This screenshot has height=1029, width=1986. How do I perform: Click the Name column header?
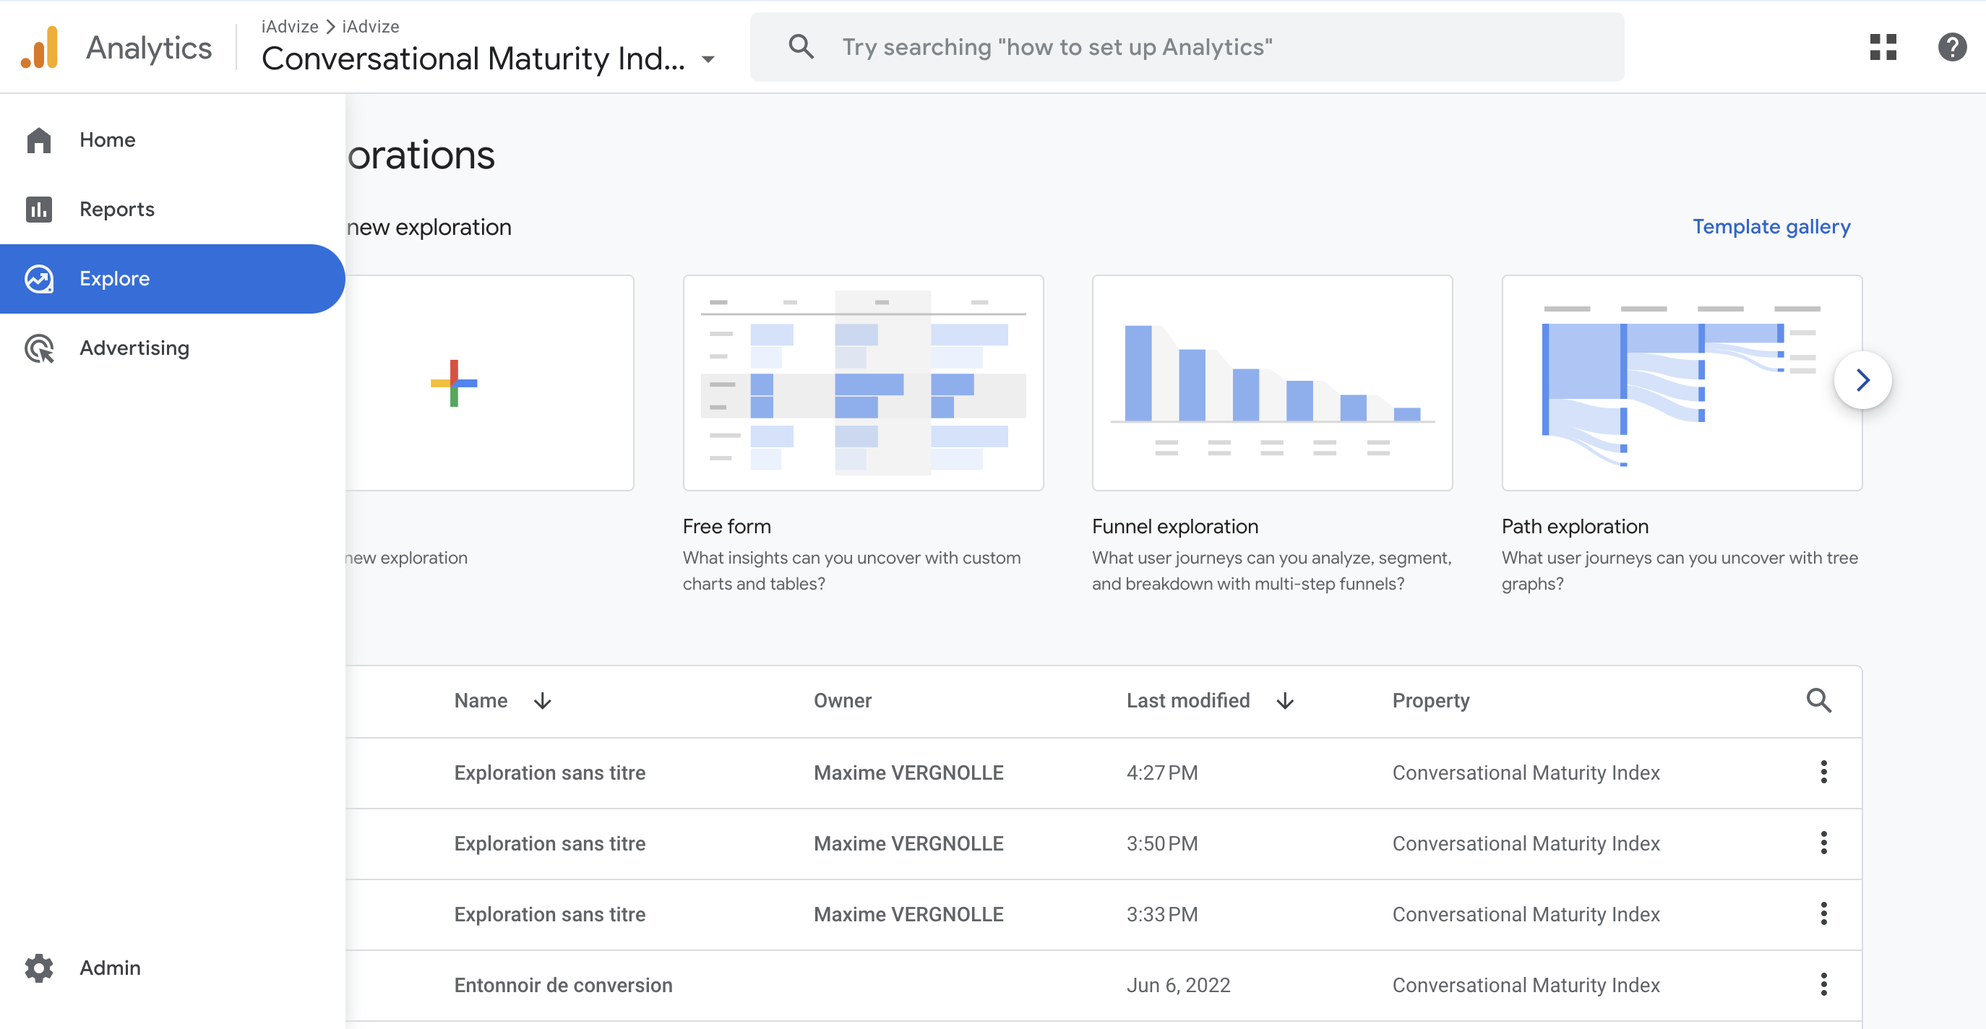click(481, 701)
